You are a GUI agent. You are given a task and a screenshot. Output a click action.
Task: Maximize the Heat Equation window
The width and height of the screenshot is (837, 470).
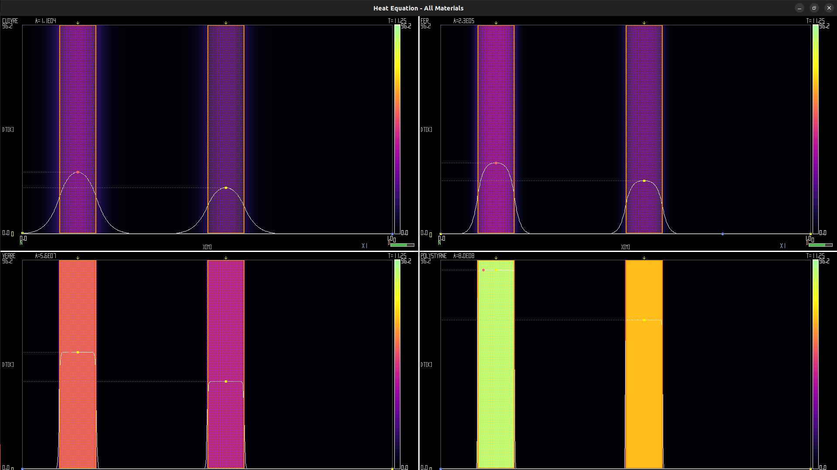(814, 8)
